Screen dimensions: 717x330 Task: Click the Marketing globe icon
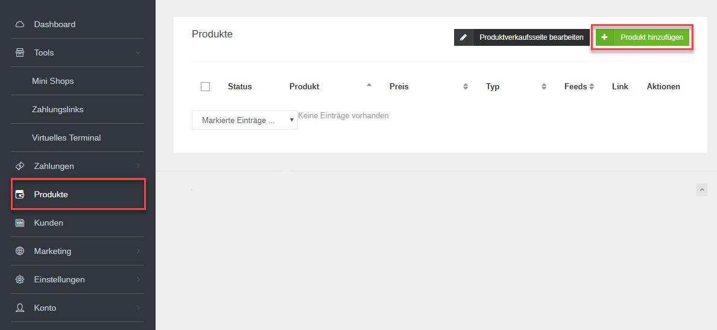(20, 251)
